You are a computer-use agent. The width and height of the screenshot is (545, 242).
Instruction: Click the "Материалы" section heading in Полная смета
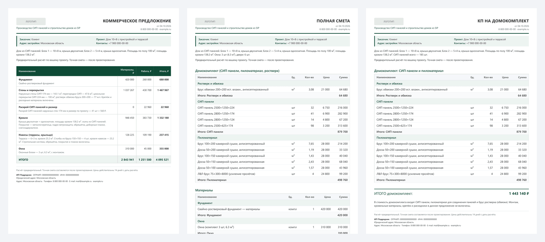coord(204,190)
